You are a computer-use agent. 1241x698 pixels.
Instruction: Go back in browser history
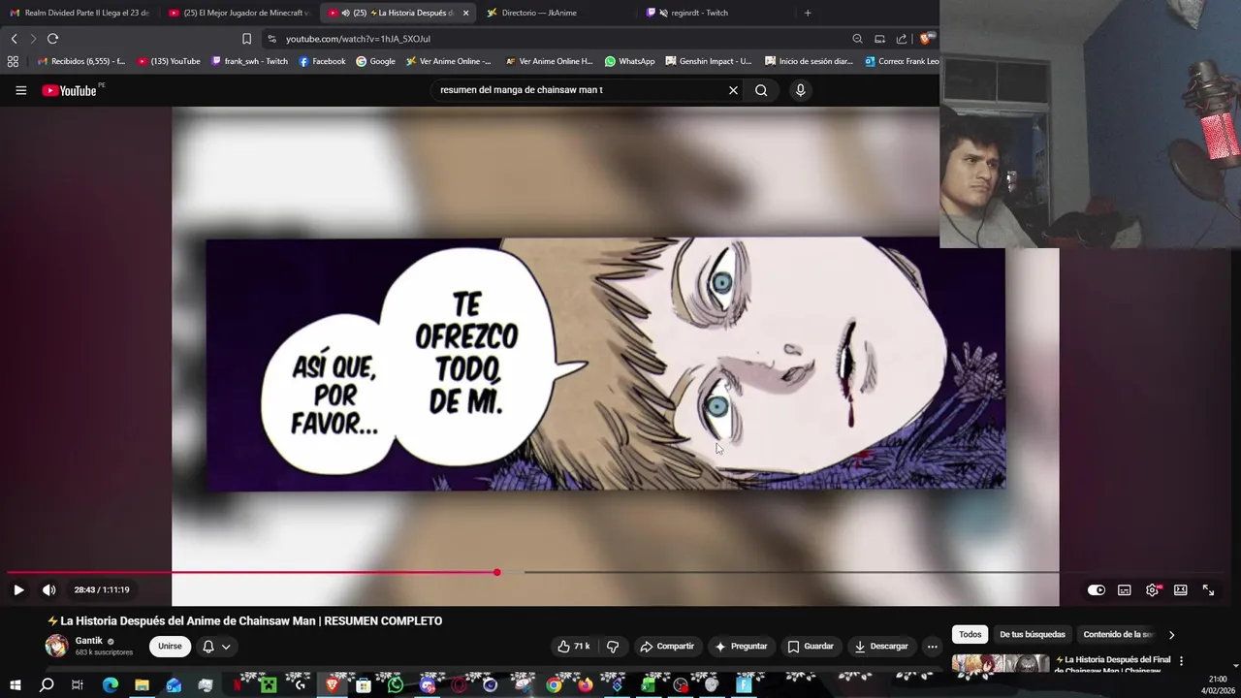[x=14, y=39]
